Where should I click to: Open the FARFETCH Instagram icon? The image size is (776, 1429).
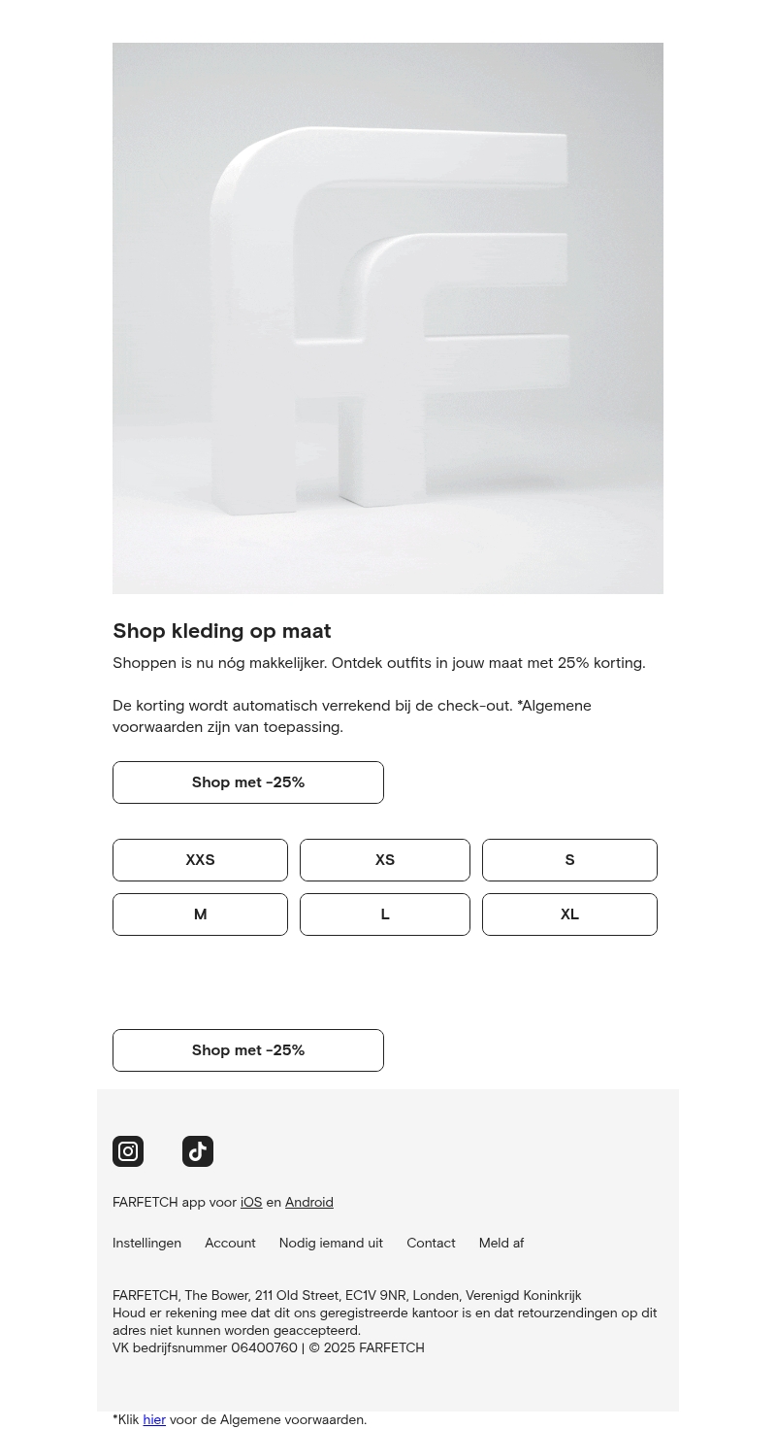pos(128,1151)
